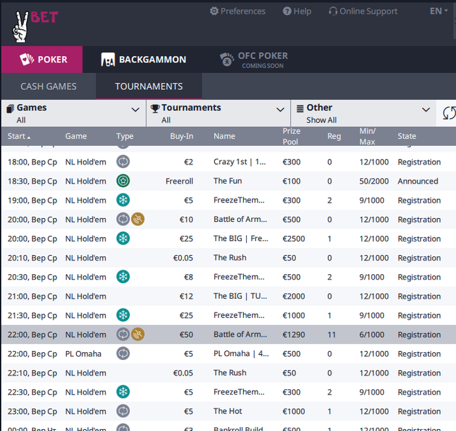The image size is (456, 431).
Task: Open the CASH GAMES tab
Action: pyautogui.click(x=49, y=87)
